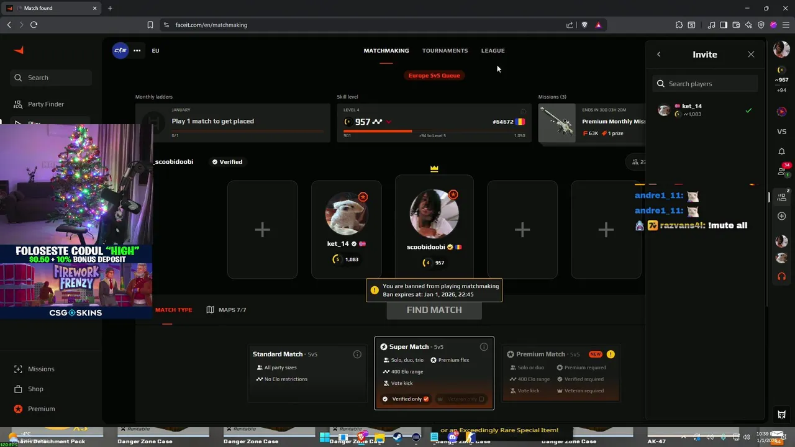Select the Premium Match card

[561, 372]
